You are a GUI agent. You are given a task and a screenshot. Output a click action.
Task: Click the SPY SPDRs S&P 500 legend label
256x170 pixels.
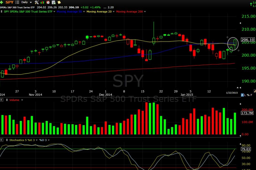28,12
